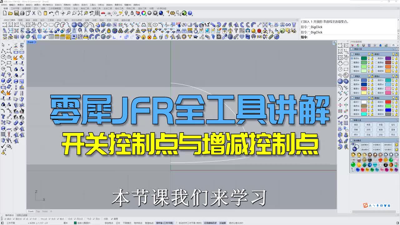Open the 曲线(C) menu

click(x=29, y=5)
